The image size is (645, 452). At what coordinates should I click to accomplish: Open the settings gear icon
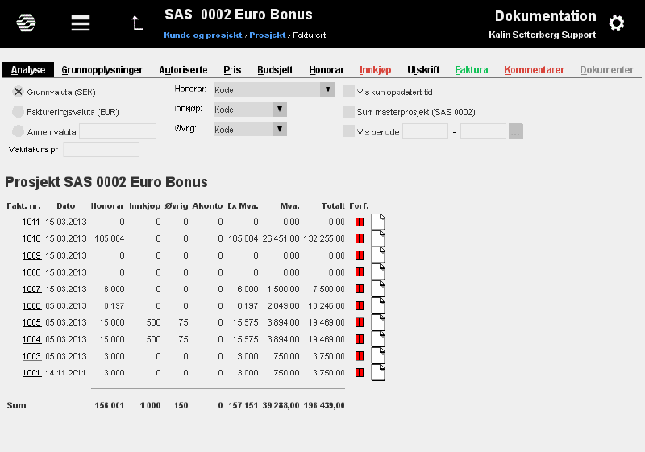coord(616,23)
